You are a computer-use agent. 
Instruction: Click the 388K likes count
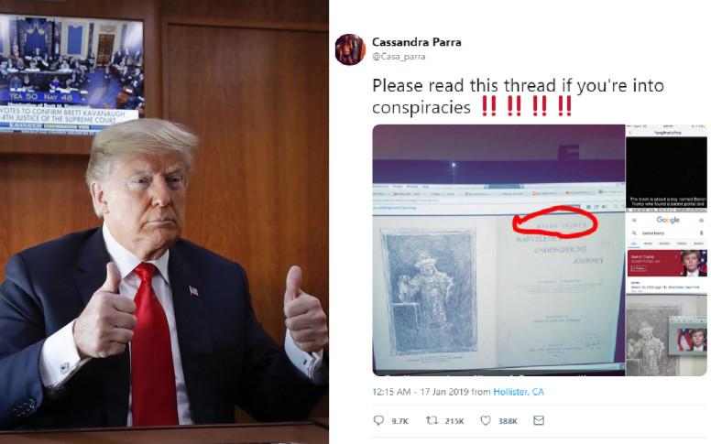508,421
